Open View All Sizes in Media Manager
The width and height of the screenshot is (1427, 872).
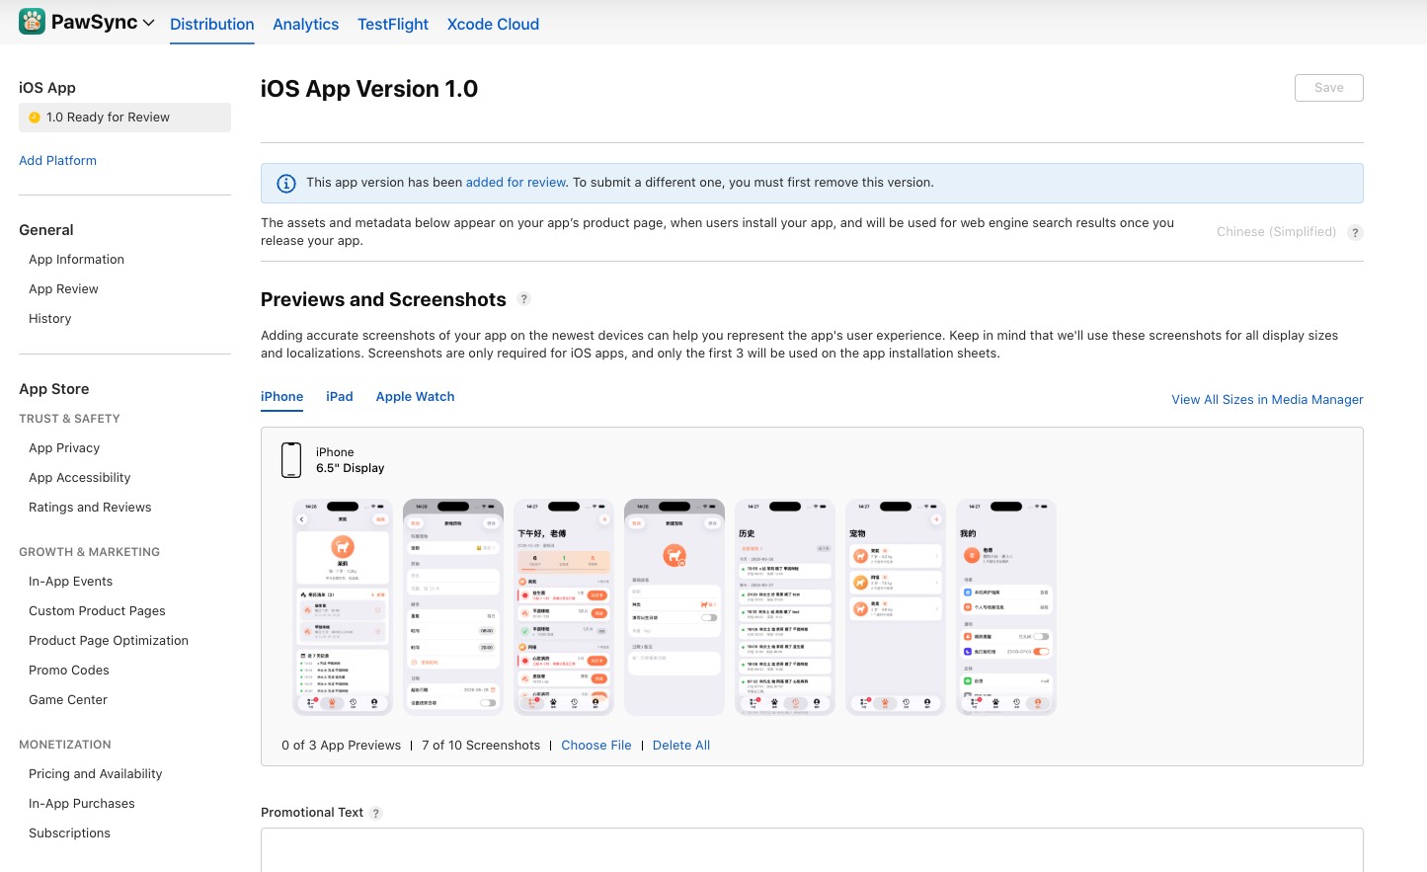pos(1267,400)
